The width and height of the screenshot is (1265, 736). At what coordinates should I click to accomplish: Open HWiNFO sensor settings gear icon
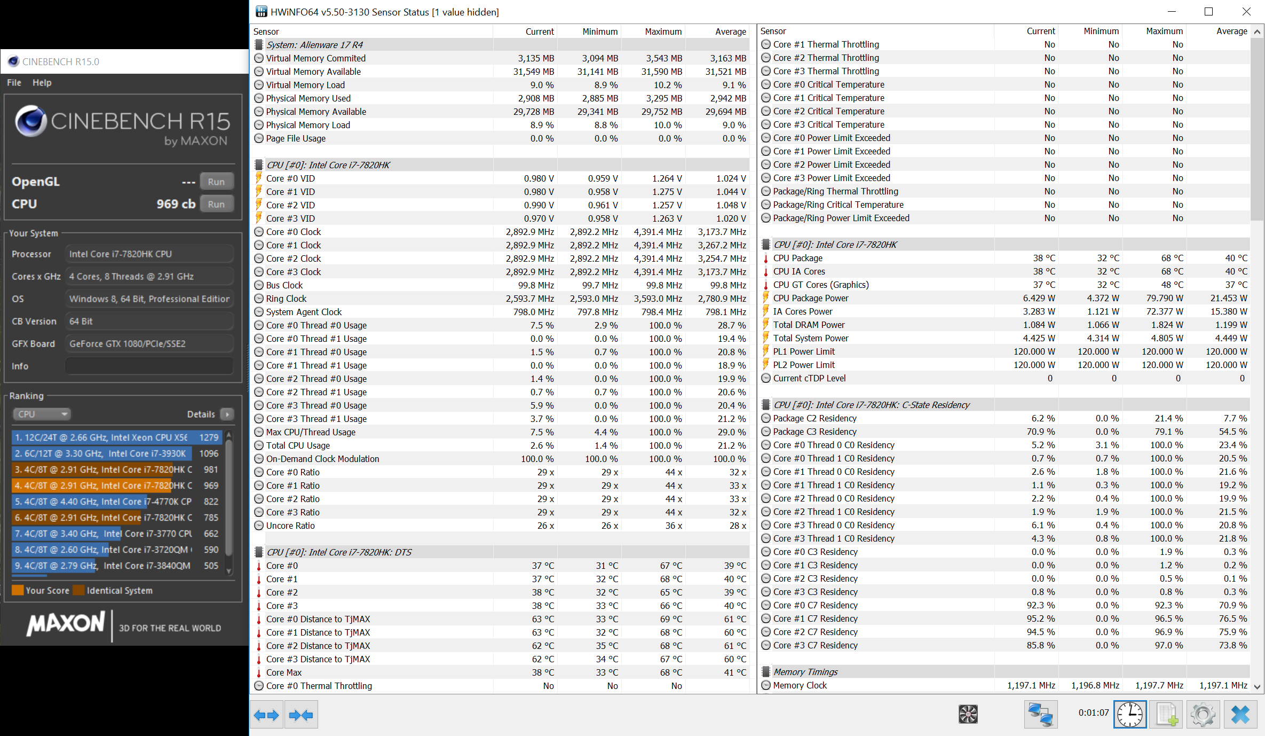click(1203, 715)
